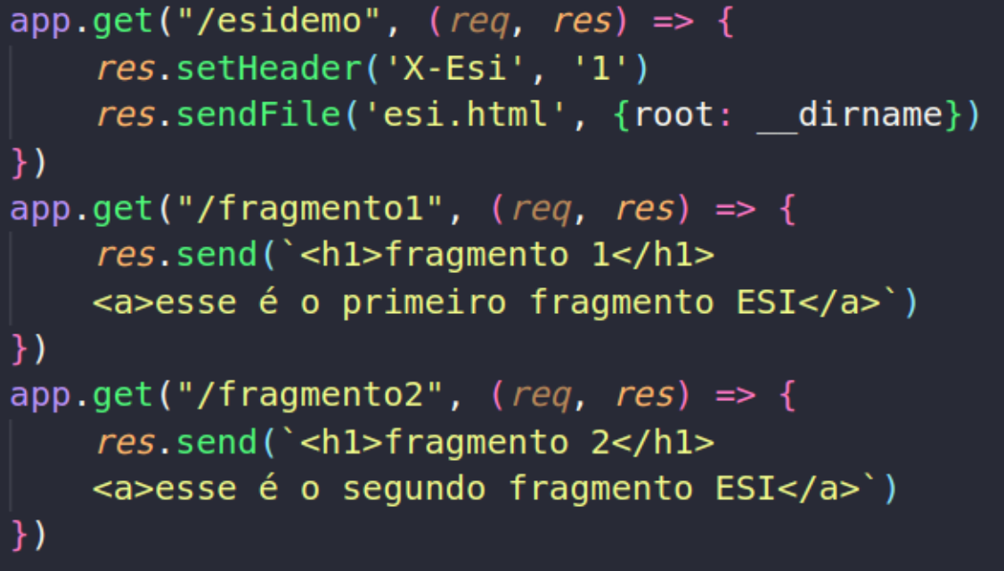The width and height of the screenshot is (1004, 571).
Task: Click the text "segundo" in second fragment
Action: coord(413,488)
